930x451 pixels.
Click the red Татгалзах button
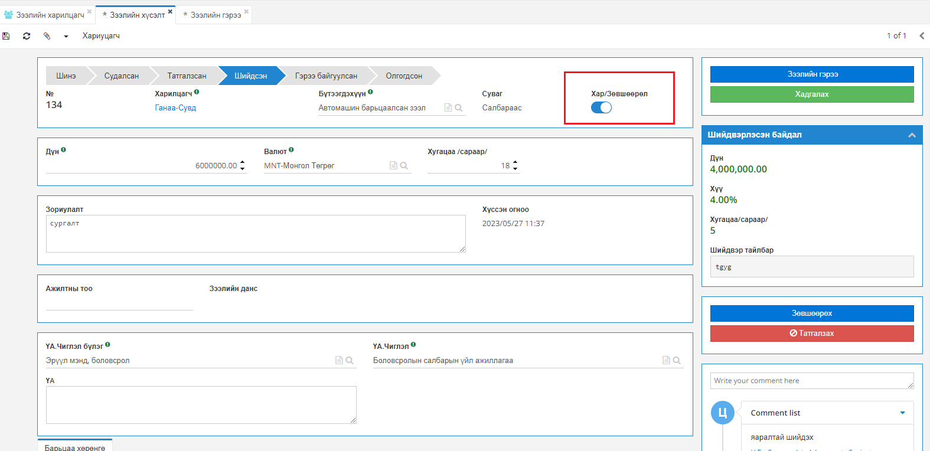point(812,334)
